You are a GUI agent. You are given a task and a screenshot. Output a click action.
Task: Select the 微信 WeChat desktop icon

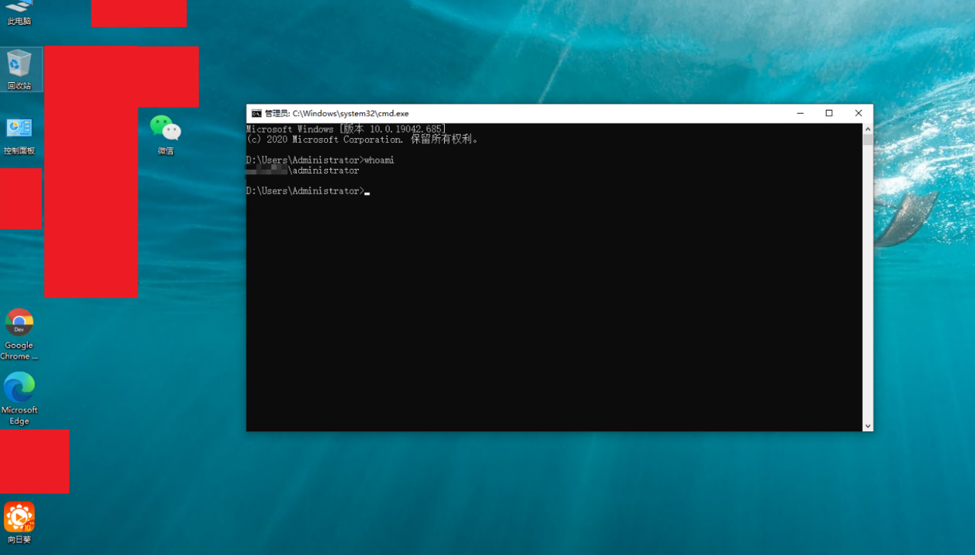click(x=165, y=130)
